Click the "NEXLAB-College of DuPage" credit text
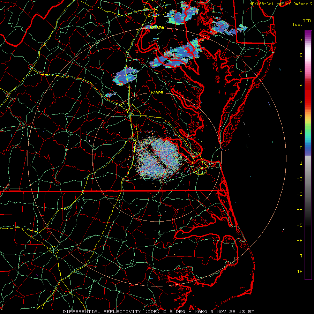The width and height of the screenshot is (314, 314). pos(279,4)
